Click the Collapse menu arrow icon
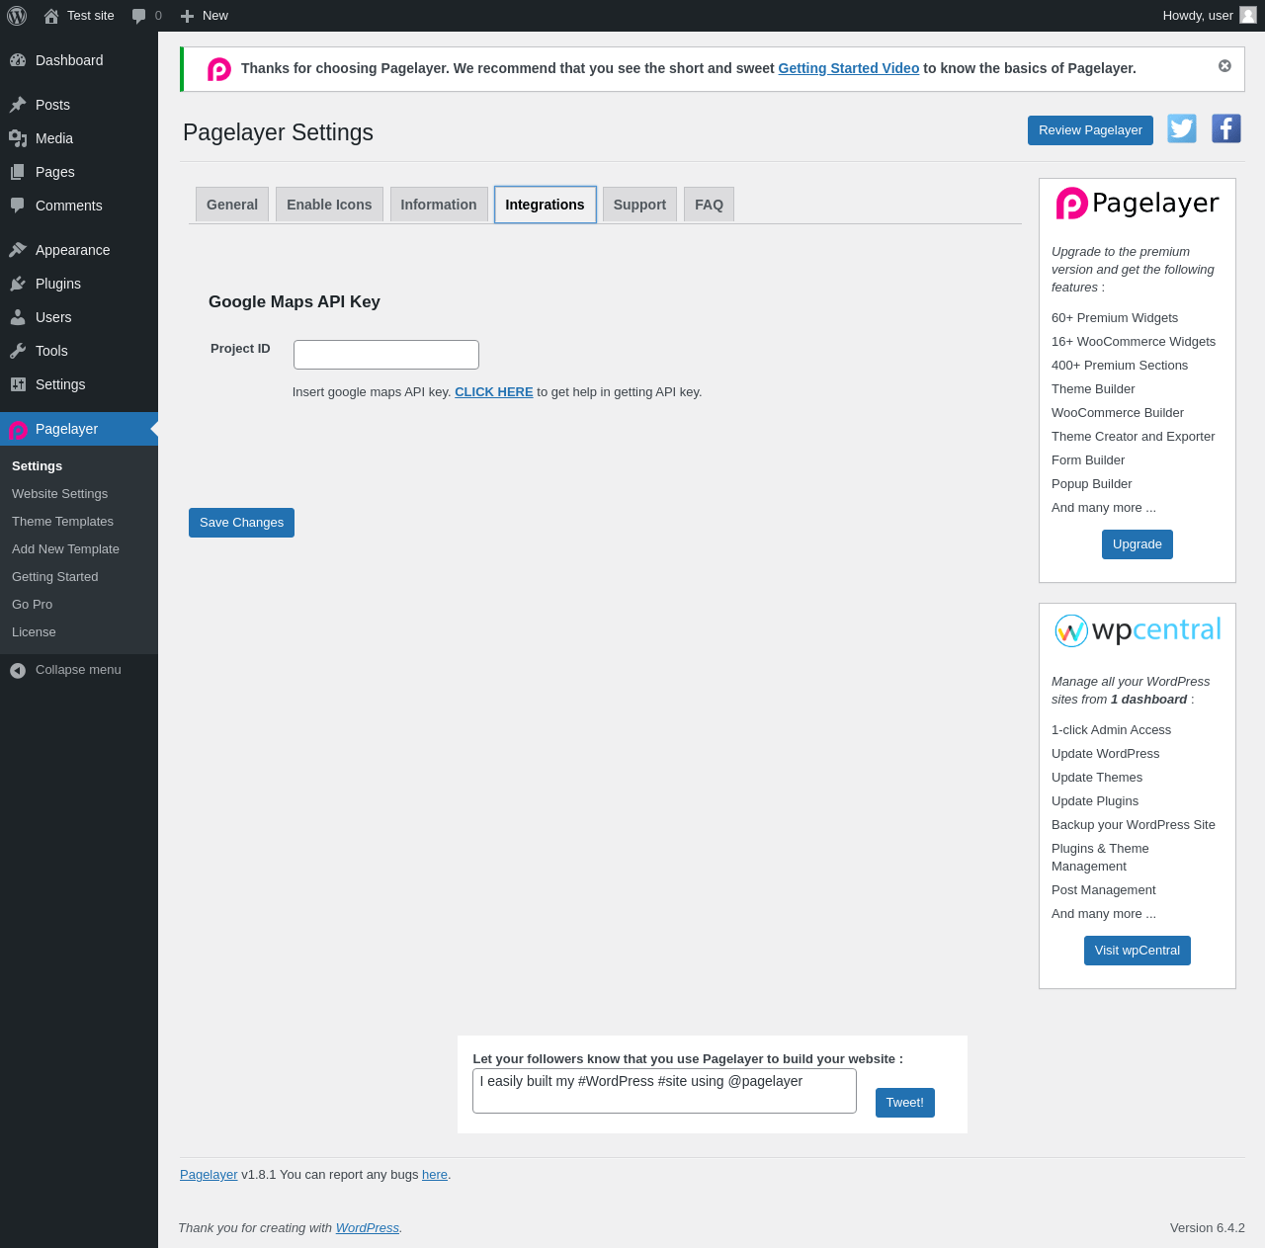Viewport: 1265px width, 1248px height. (x=18, y=671)
